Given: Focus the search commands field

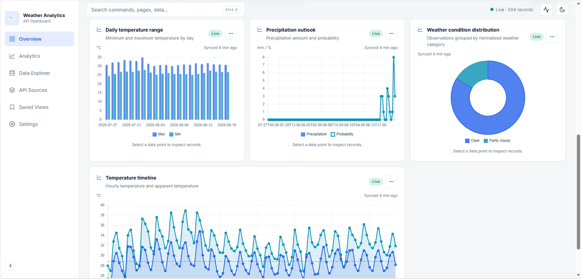Looking at the screenshot, I should coord(166,10).
